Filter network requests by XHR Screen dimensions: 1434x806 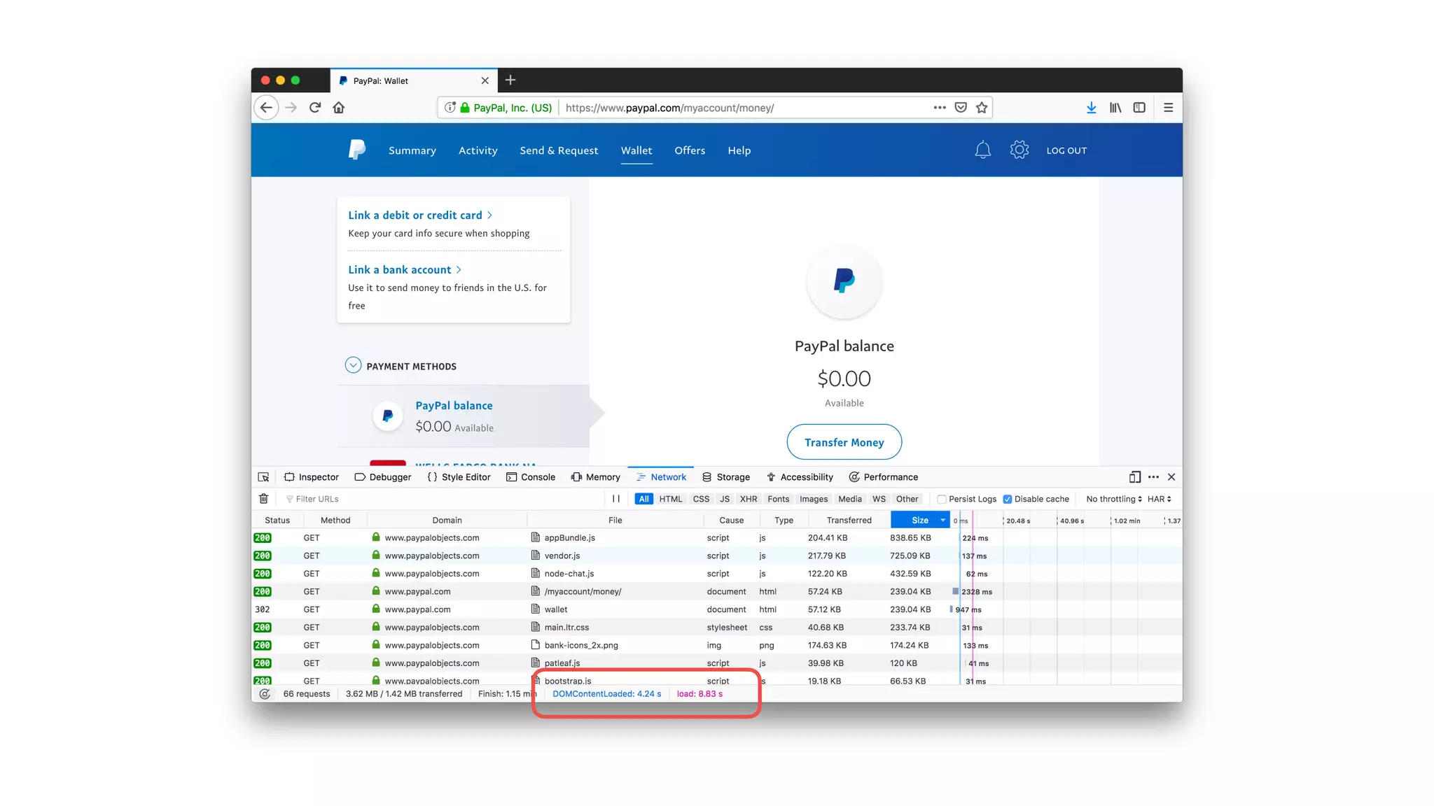[x=748, y=499]
